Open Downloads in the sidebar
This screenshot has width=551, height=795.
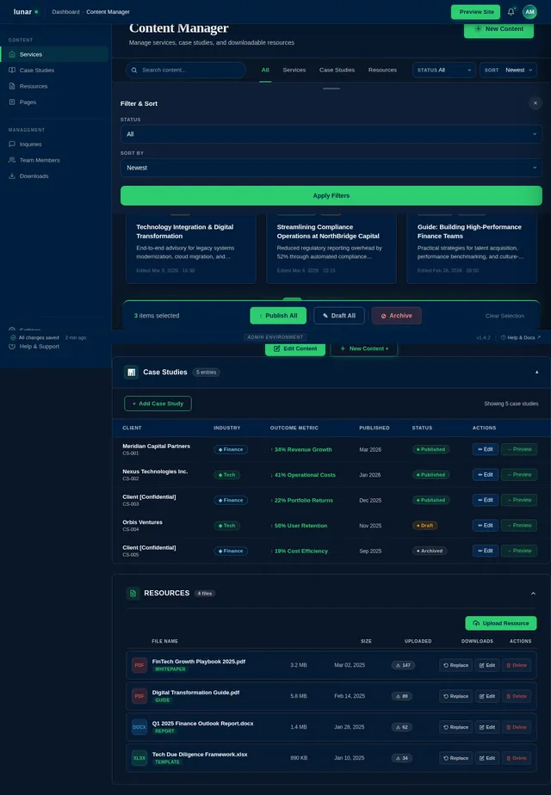pyautogui.click(x=34, y=176)
